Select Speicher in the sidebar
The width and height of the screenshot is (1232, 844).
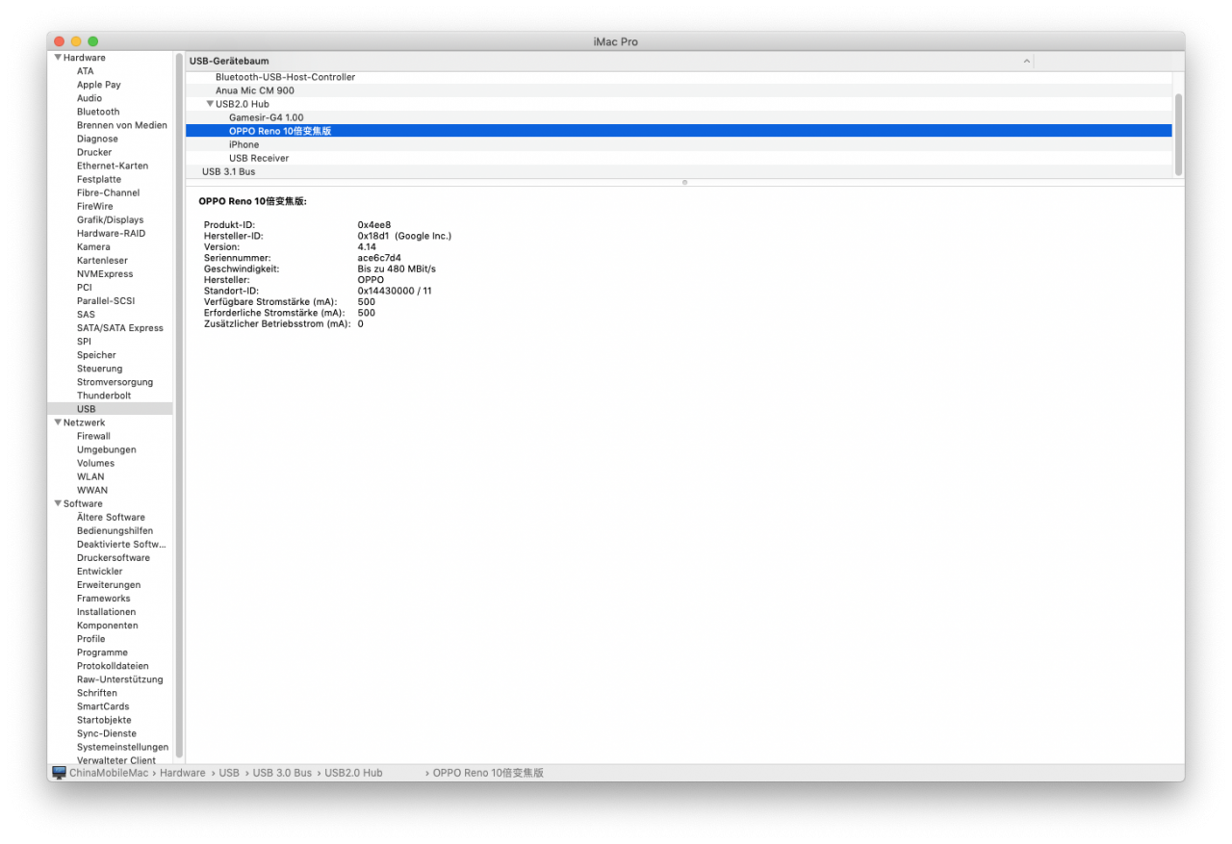coord(96,354)
